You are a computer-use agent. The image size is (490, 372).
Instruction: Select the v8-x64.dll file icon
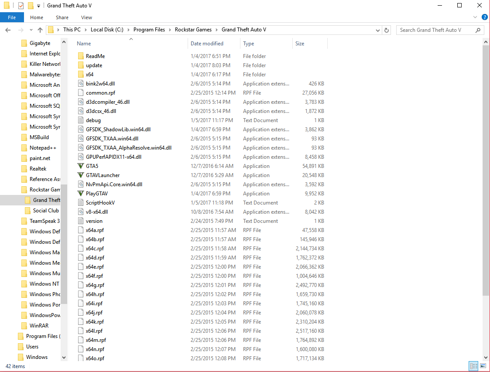[x=81, y=212]
